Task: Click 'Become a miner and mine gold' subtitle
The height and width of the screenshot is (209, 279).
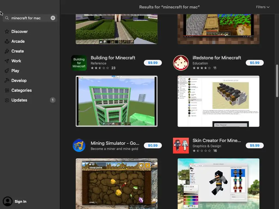Action: coord(114,149)
